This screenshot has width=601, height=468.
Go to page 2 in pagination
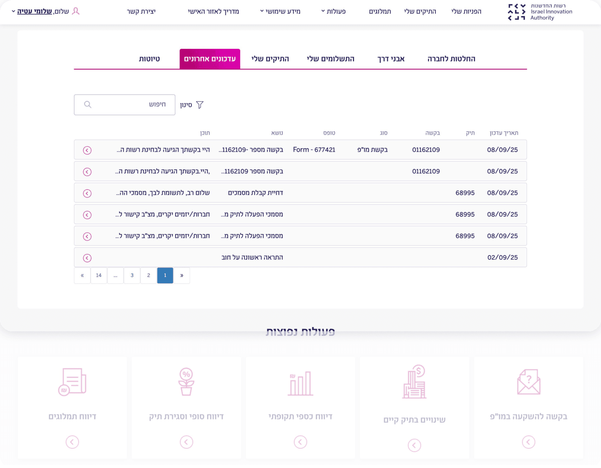(x=149, y=275)
